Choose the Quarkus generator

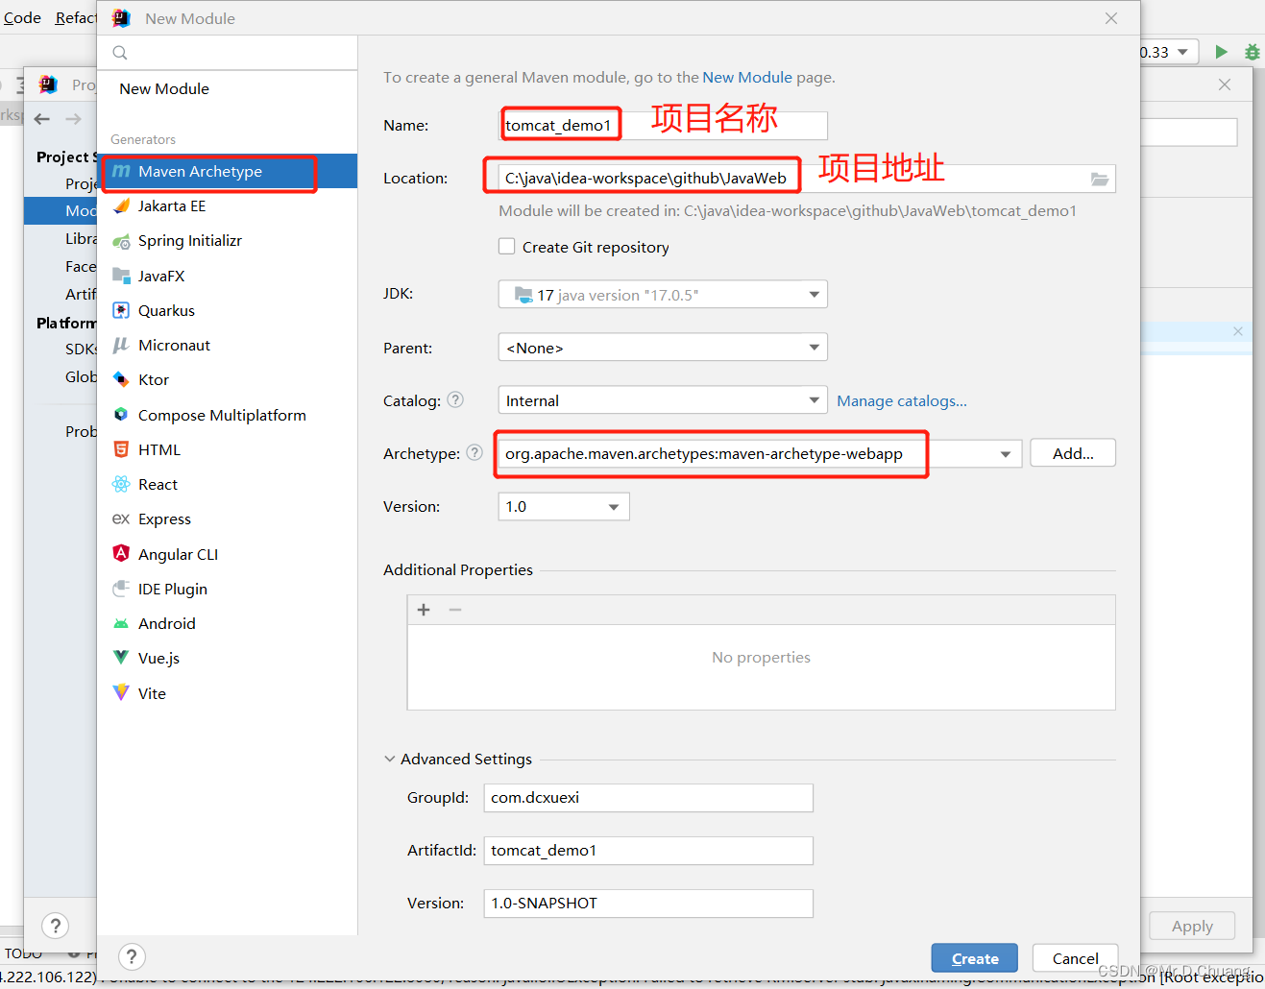click(x=228, y=310)
